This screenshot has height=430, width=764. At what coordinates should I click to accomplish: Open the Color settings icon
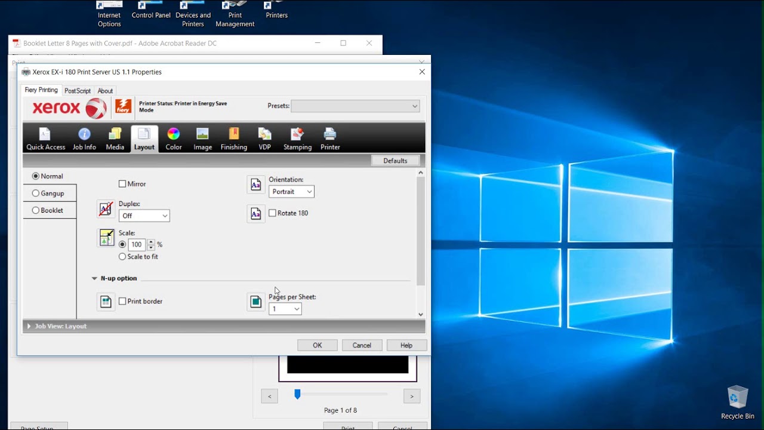click(174, 139)
